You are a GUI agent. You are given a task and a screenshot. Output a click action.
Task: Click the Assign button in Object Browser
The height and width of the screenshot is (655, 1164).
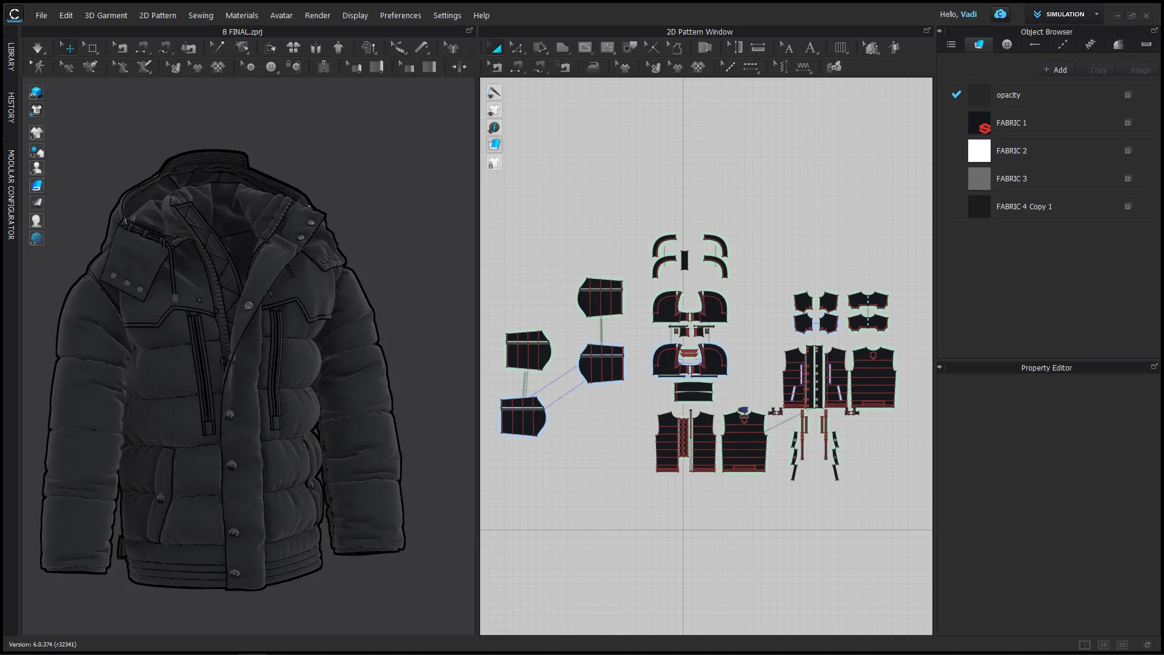1139,69
